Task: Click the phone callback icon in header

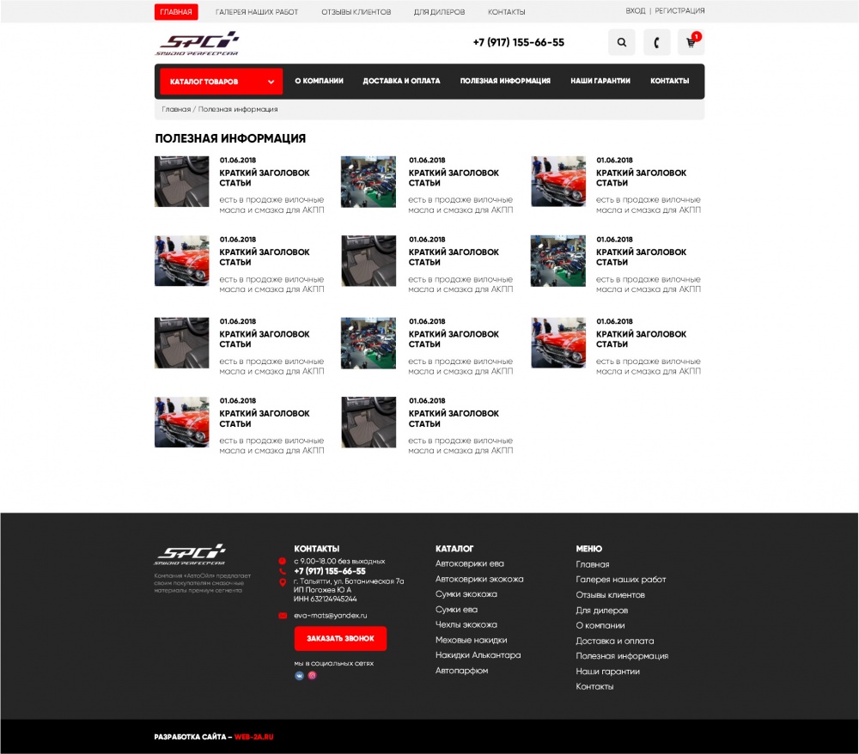Action: click(656, 42)
